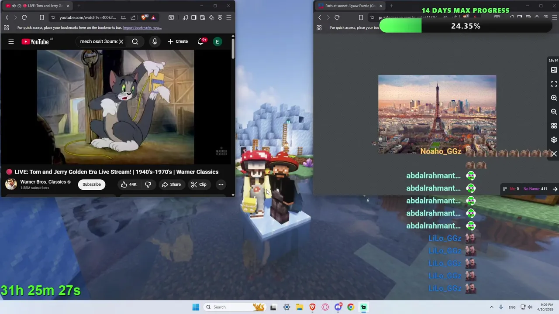Clear the YouTube search box text
Image resolution: width=559 pixels, height=314 pixels.
click(121, 41)
